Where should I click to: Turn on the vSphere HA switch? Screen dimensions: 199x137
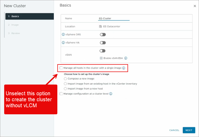[103, 43]
